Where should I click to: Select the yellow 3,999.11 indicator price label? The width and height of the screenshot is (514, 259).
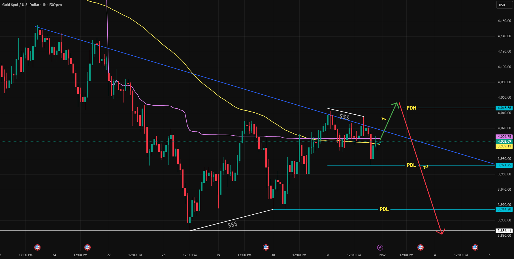pyautogui.click(x=504, y=146)
